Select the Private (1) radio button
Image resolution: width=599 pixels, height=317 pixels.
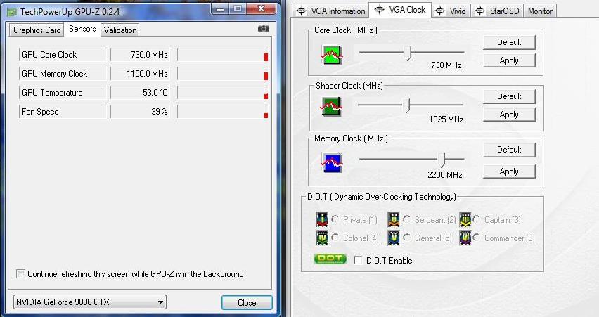click(x=335, y=219)
